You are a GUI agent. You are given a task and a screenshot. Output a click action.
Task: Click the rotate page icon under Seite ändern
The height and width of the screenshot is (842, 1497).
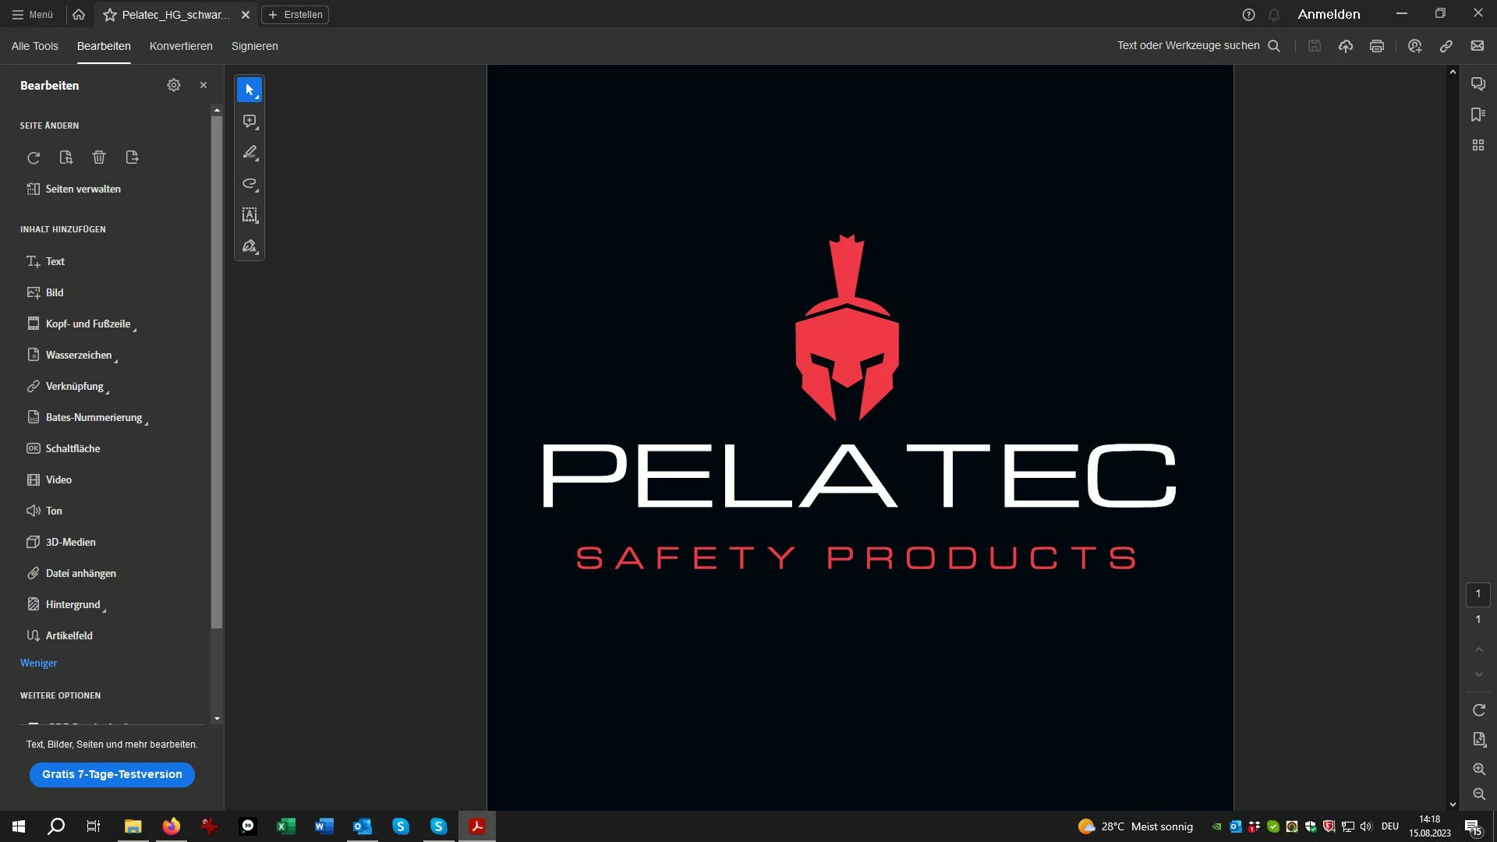pos(34,157)
